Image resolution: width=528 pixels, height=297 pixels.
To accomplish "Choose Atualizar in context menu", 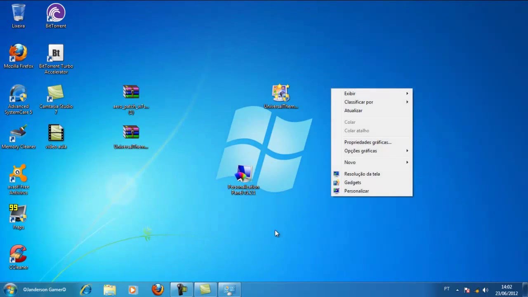I will [x=372, y=111].
